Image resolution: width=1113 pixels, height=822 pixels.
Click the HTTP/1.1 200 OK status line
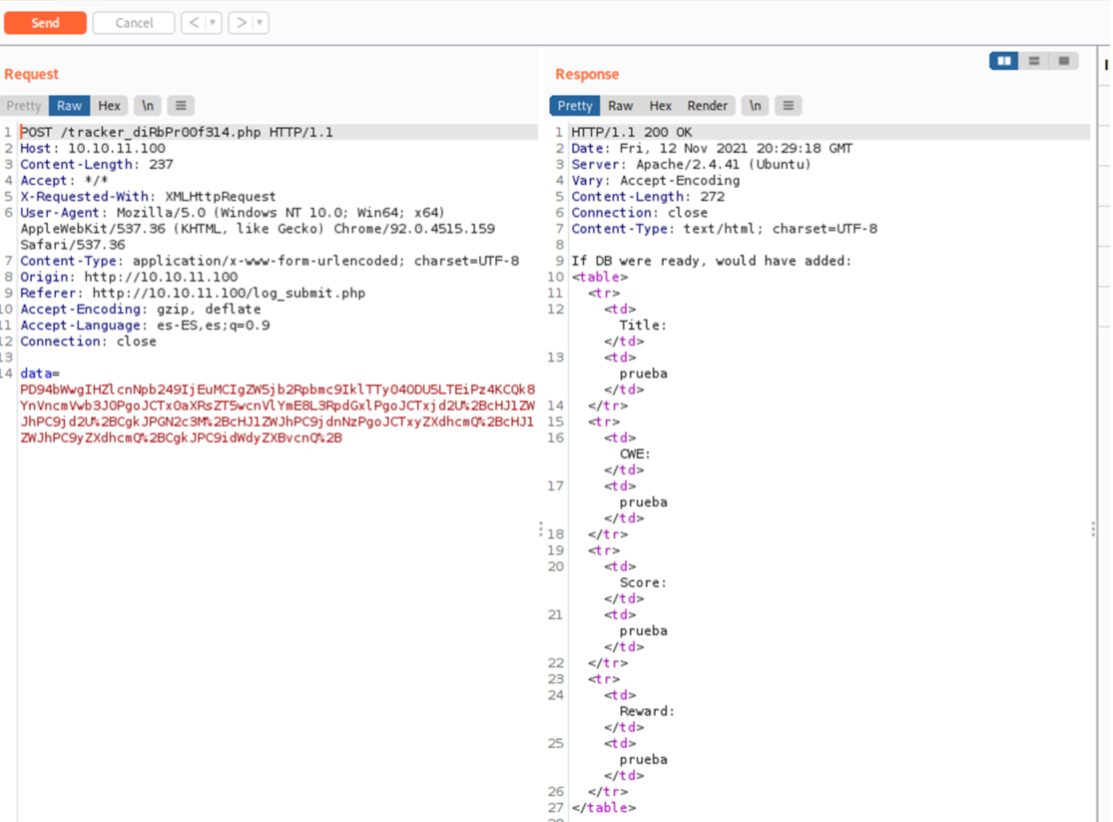pos(632,132)
